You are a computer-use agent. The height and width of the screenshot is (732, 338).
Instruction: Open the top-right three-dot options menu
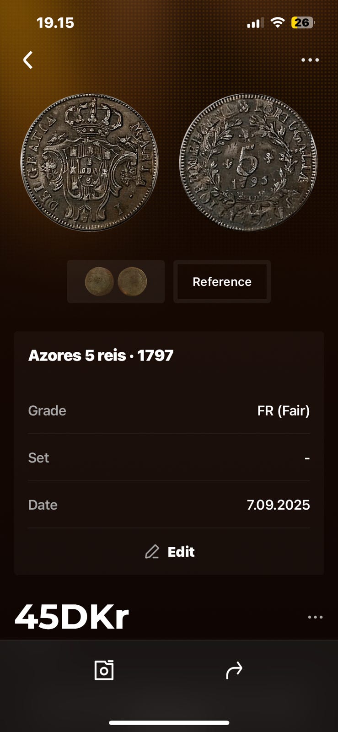pos(310,60)
